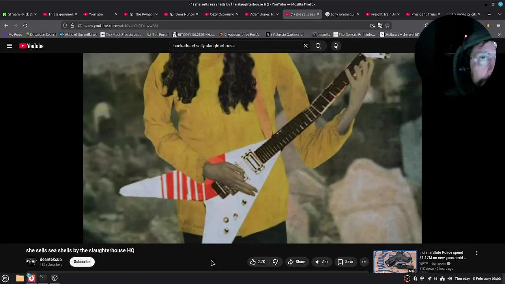
Task: Submit search with the magnifier icon
Action: (318, 46)
